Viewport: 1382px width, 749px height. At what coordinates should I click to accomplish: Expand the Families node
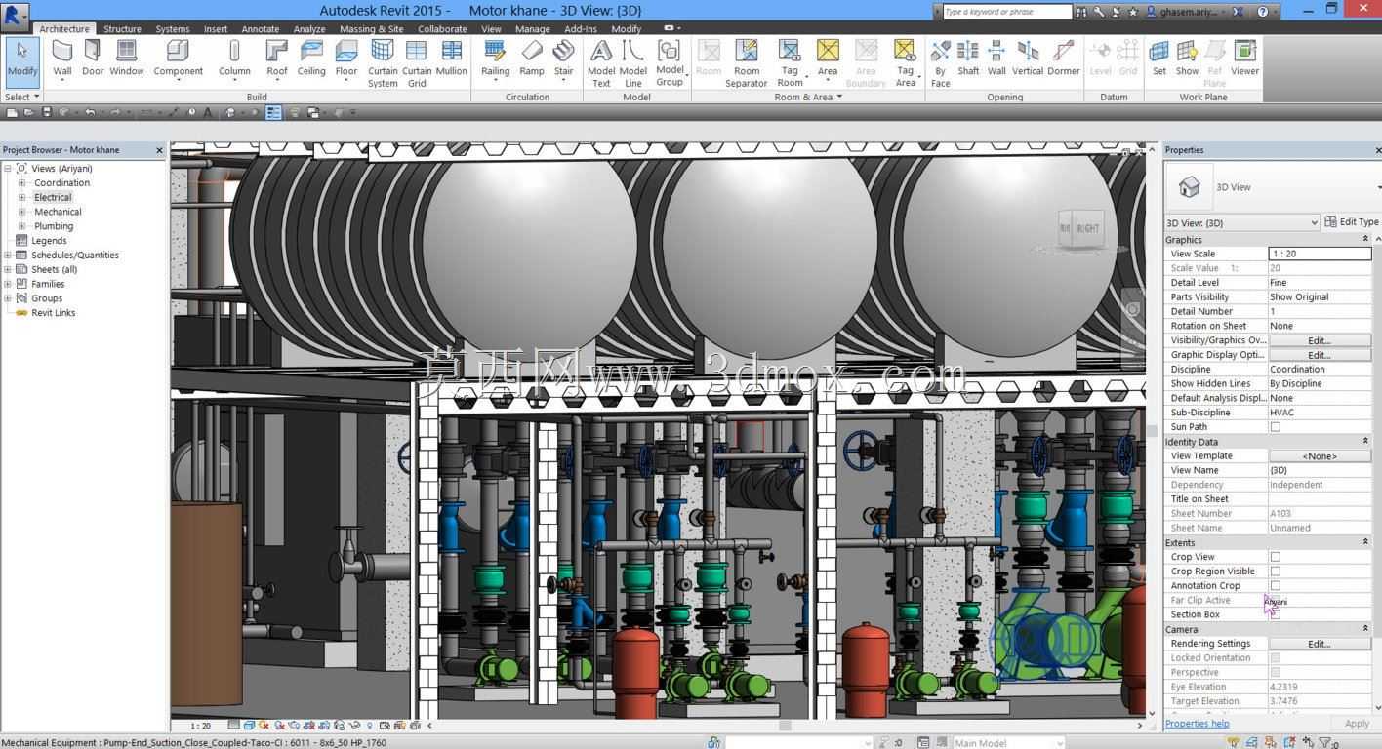pyautogui.click(x=8, y=284)
